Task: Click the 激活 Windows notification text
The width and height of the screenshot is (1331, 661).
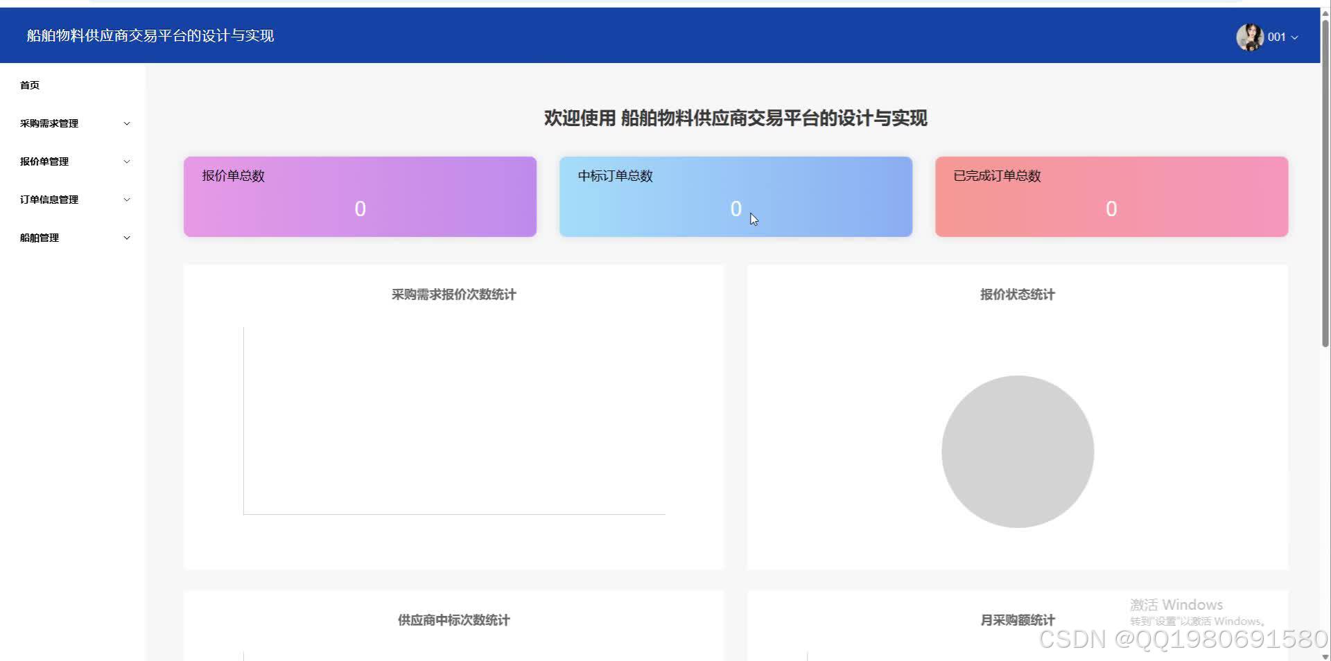Action: [x=1176, y=604]
